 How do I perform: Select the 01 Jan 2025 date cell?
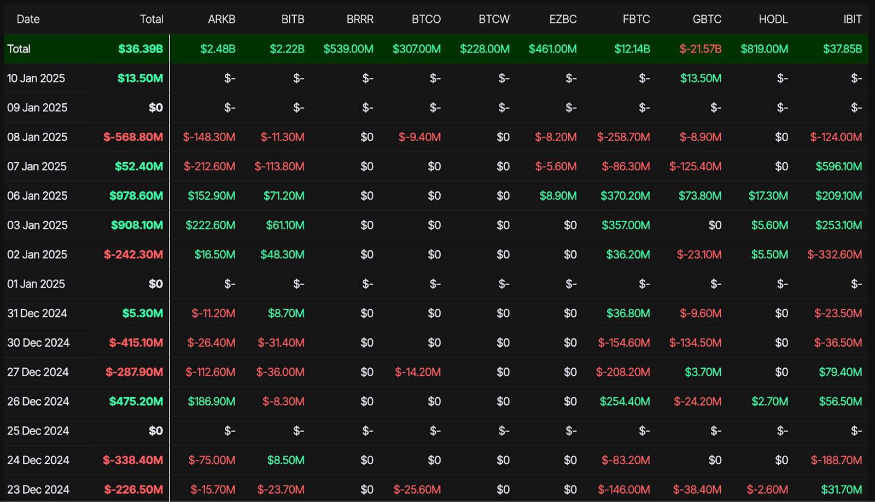point(36,284)
